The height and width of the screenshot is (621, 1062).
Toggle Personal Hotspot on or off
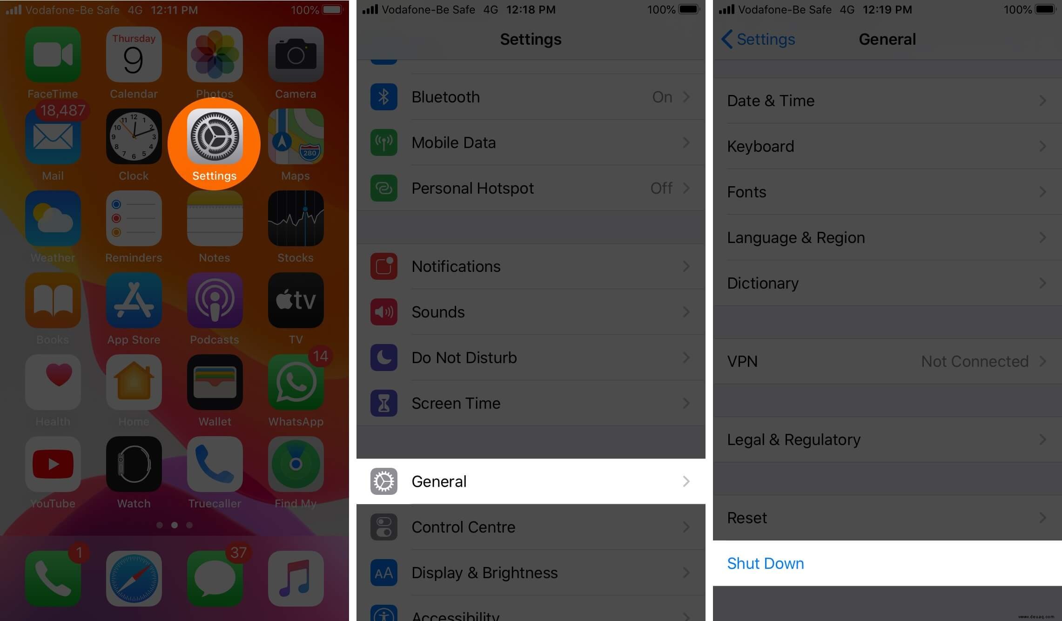(x=530, y=188)
